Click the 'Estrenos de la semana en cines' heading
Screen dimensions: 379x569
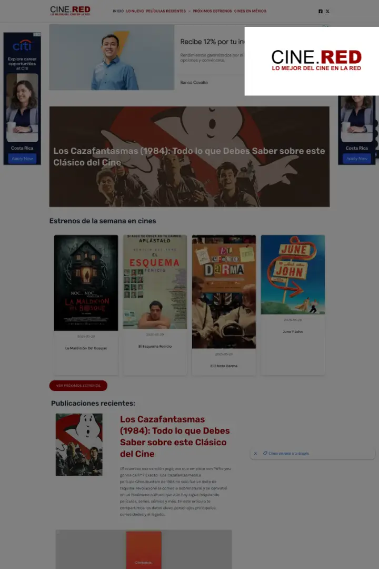pyautogui.click(x=103, y=221)
